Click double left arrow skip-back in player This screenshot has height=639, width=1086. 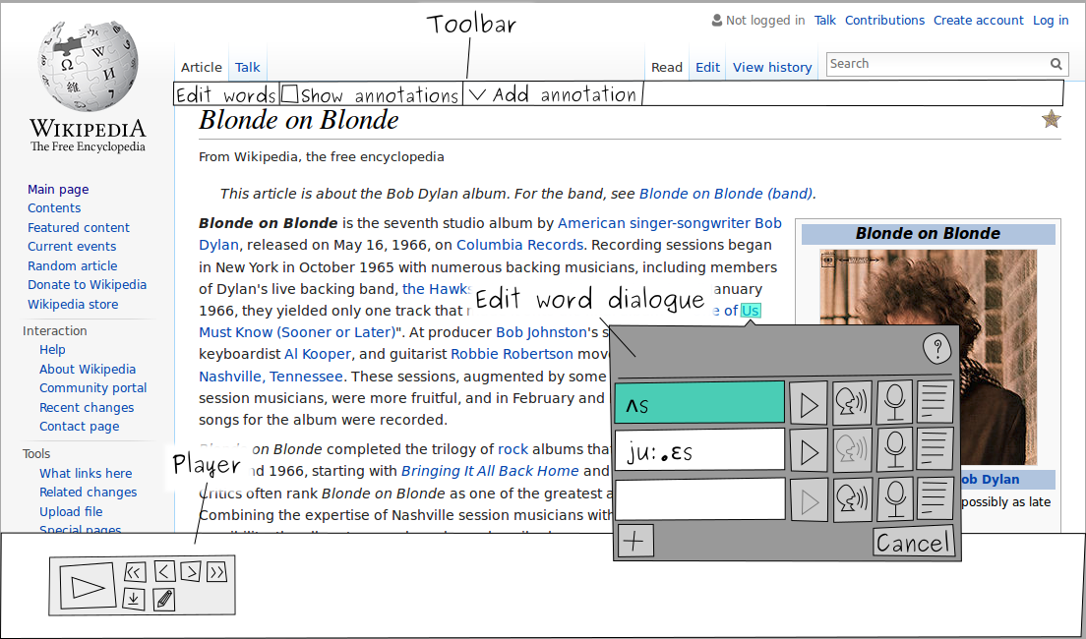click(135, 572)
